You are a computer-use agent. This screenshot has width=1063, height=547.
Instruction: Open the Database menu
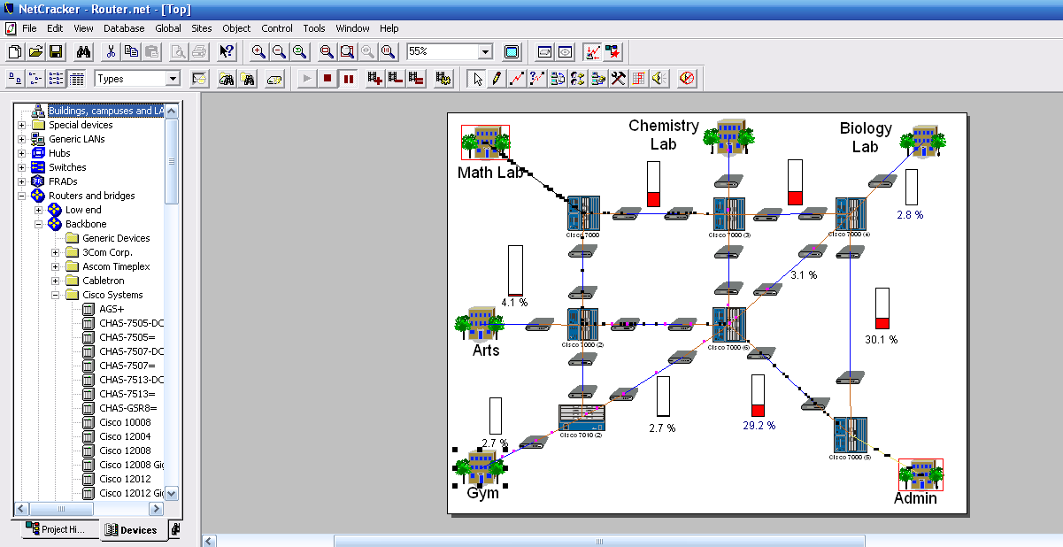(124, 28)
